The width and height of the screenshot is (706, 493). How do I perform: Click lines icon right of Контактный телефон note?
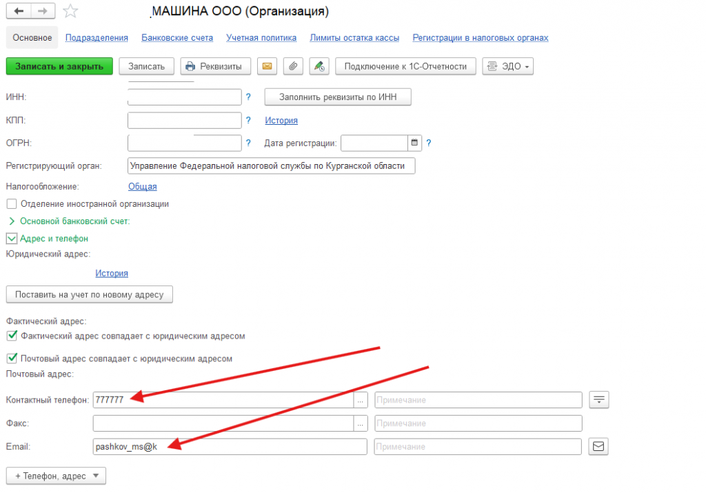(599, 399)
